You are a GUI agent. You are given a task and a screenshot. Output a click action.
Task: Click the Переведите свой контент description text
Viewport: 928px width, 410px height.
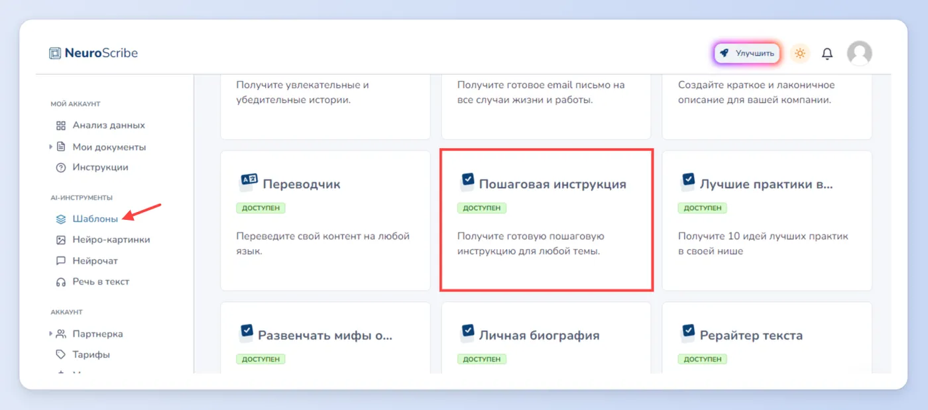point(323,244)
